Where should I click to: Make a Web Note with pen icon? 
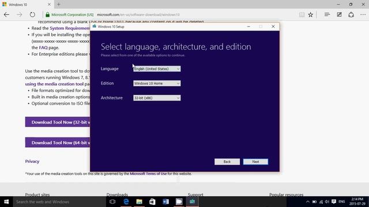pos(339,14)
